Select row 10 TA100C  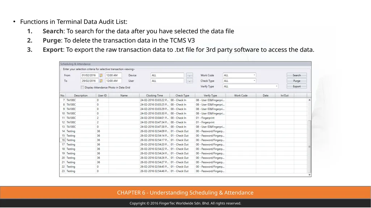(x=183, y=114)
